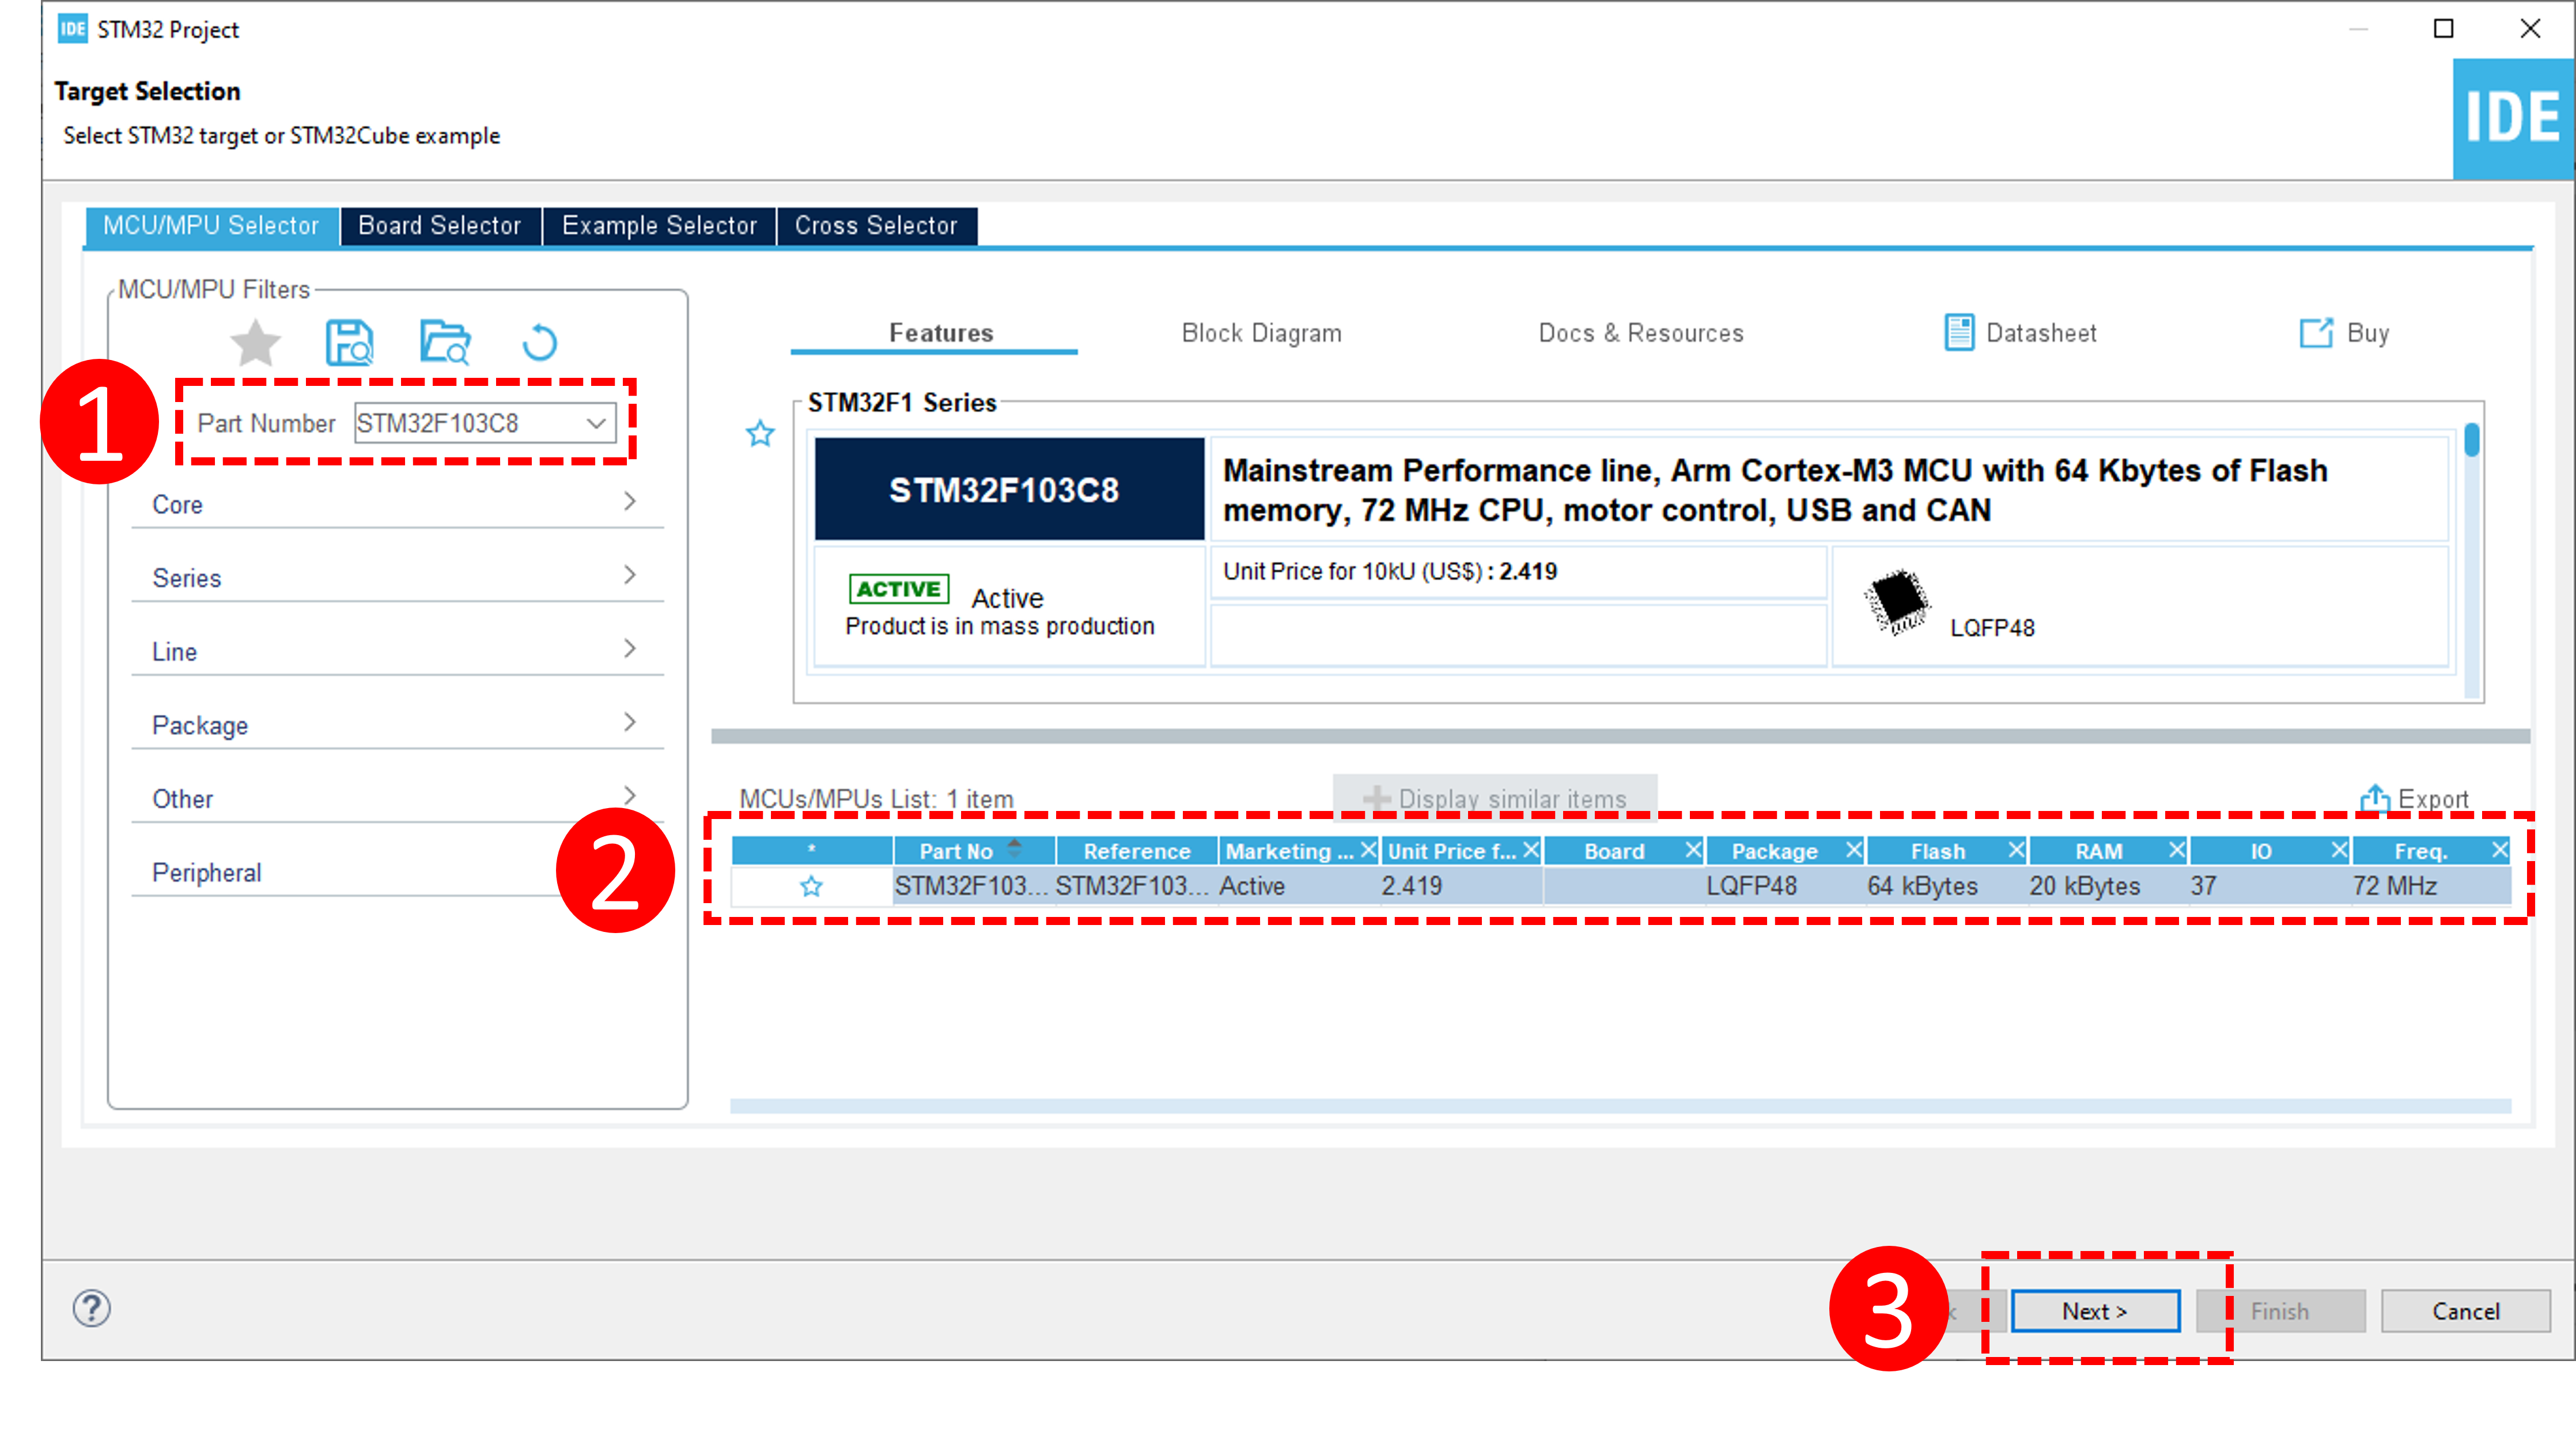Expand the Package filter section
Image resolution: width=2576 pixels, height=1448 pixels.
click(397, 724)
